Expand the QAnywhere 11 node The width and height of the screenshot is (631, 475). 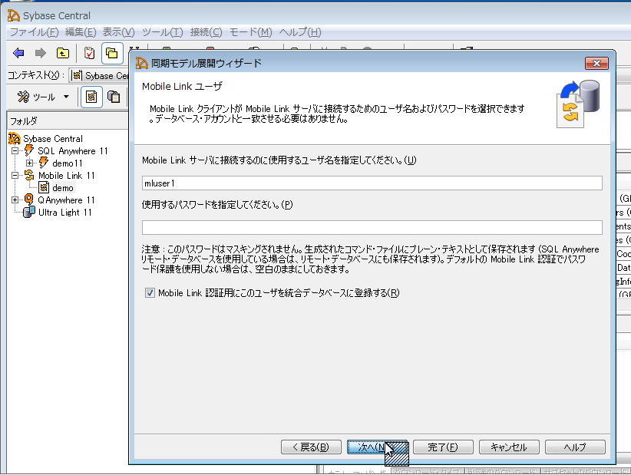click(15, 200)
